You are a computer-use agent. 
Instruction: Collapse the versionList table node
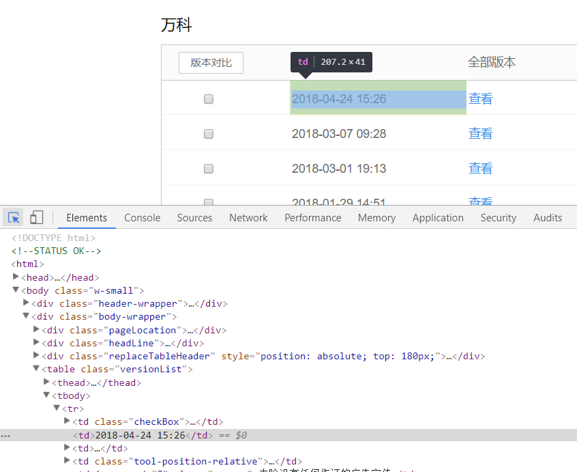point(36,368)
